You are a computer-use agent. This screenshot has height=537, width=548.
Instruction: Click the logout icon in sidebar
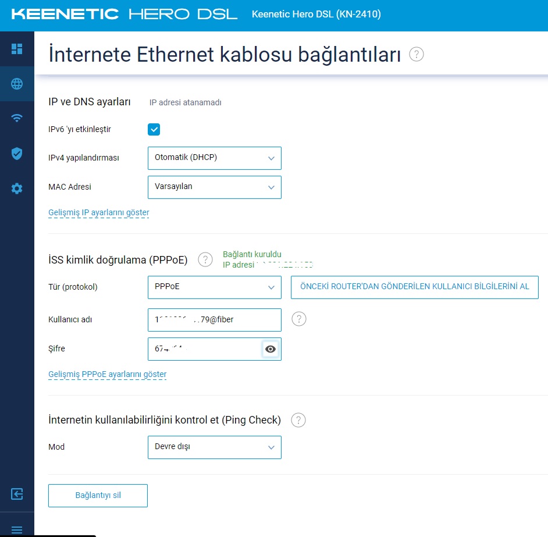point(17,494)
